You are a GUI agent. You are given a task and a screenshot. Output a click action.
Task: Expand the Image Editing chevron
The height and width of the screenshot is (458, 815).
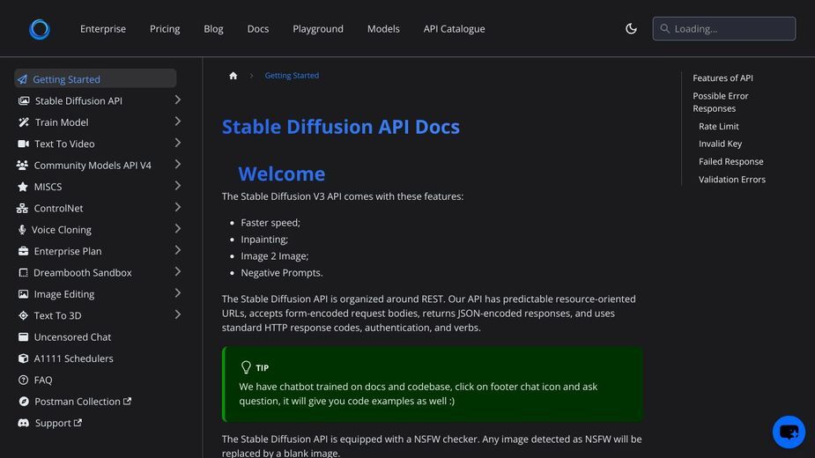[x=178, y=293]
